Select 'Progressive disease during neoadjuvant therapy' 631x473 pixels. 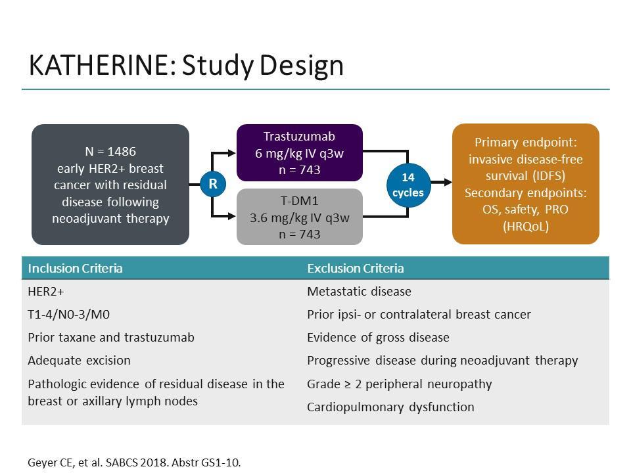coord(442,361)
